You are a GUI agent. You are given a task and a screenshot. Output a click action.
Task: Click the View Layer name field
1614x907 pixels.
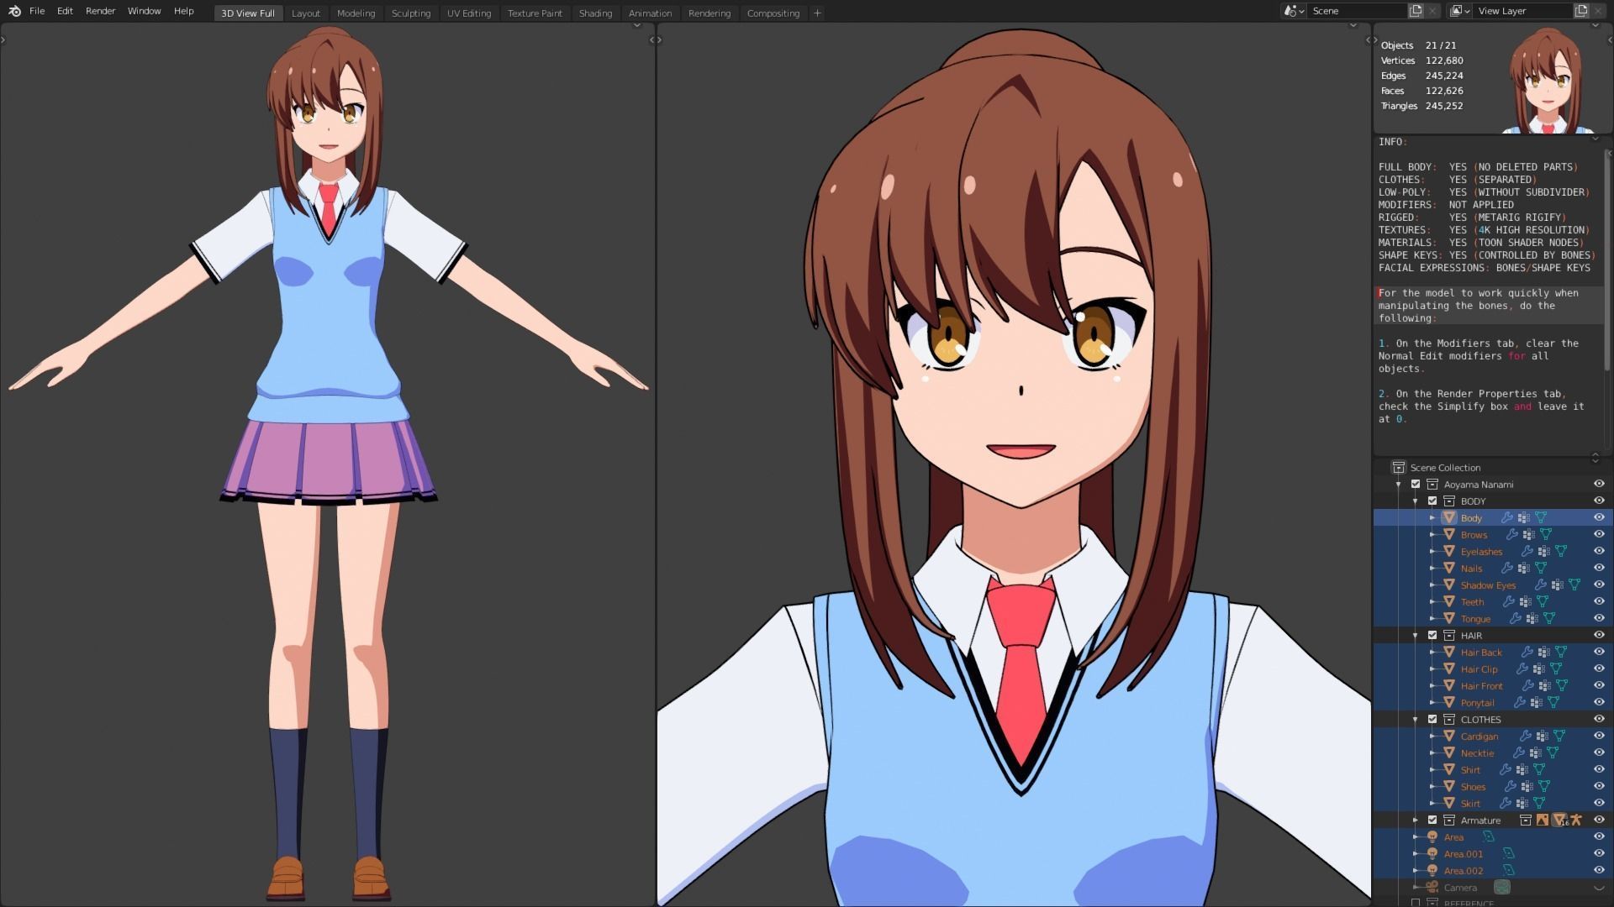(1522, 11)
